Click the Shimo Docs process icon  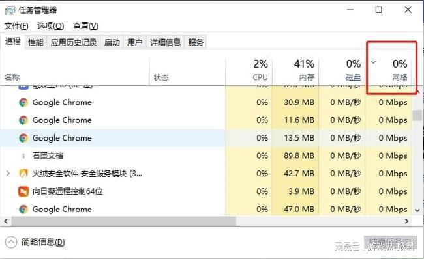point(23,156)
